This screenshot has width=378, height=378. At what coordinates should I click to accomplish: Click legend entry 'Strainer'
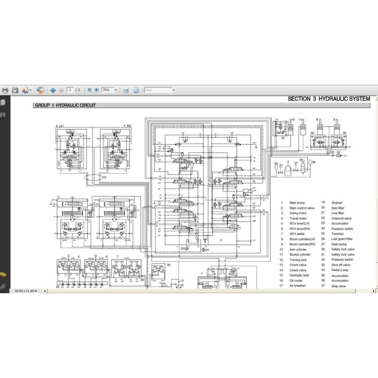pyautogui.click(x=337, y=202)
